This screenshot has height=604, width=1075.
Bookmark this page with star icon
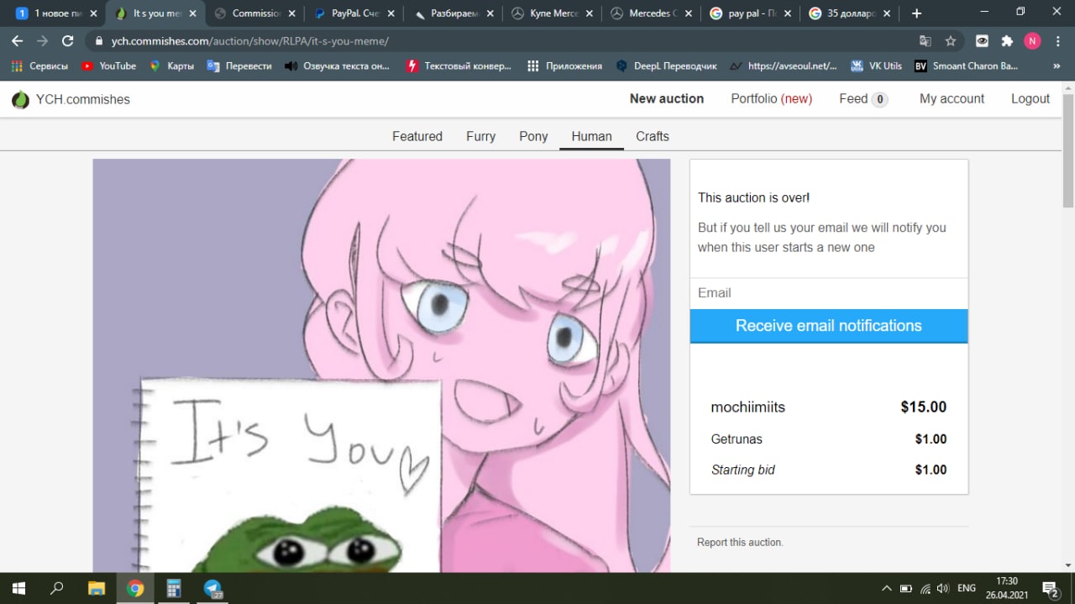[951, 40]
